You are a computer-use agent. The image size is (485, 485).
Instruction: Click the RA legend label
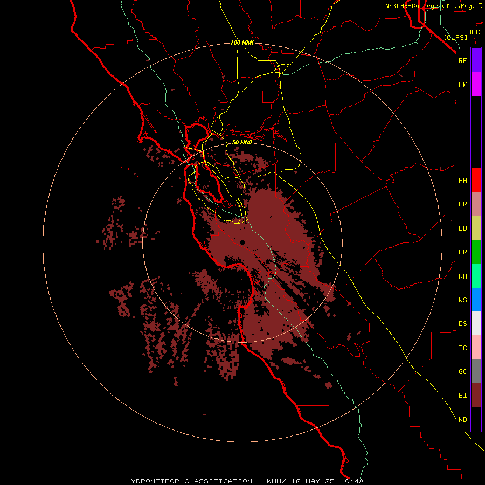pyautogui.click(x=462, y=276)
